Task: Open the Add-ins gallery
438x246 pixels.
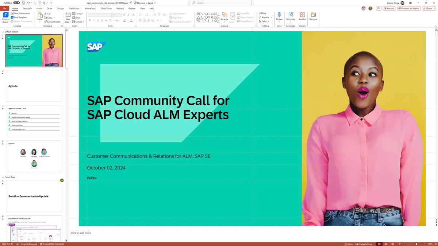Action: pos(302,16)
